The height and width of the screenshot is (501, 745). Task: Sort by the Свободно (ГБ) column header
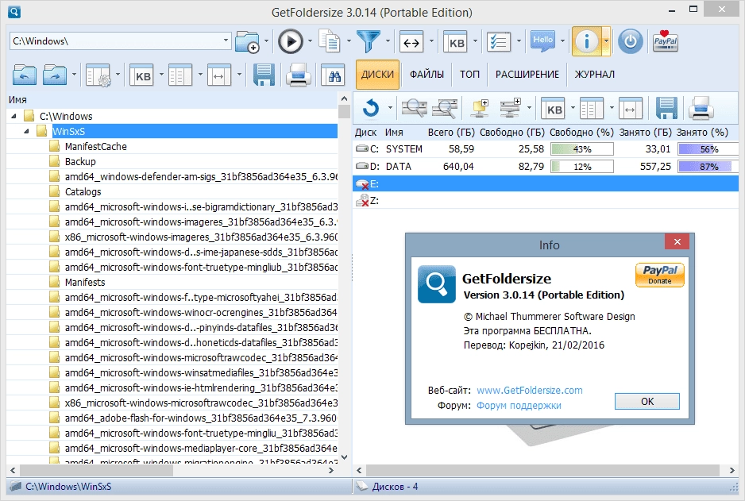point(512,133)
